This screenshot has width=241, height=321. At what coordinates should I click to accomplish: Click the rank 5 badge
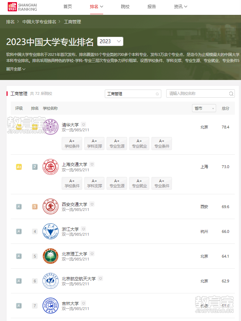pyautogui.click(x=35, y=256)
